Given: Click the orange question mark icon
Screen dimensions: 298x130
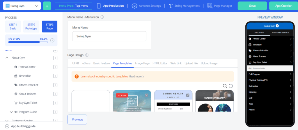Looking at the screenshot, I should [77, 77].
